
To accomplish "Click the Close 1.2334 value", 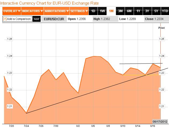I will coord(154,19).
